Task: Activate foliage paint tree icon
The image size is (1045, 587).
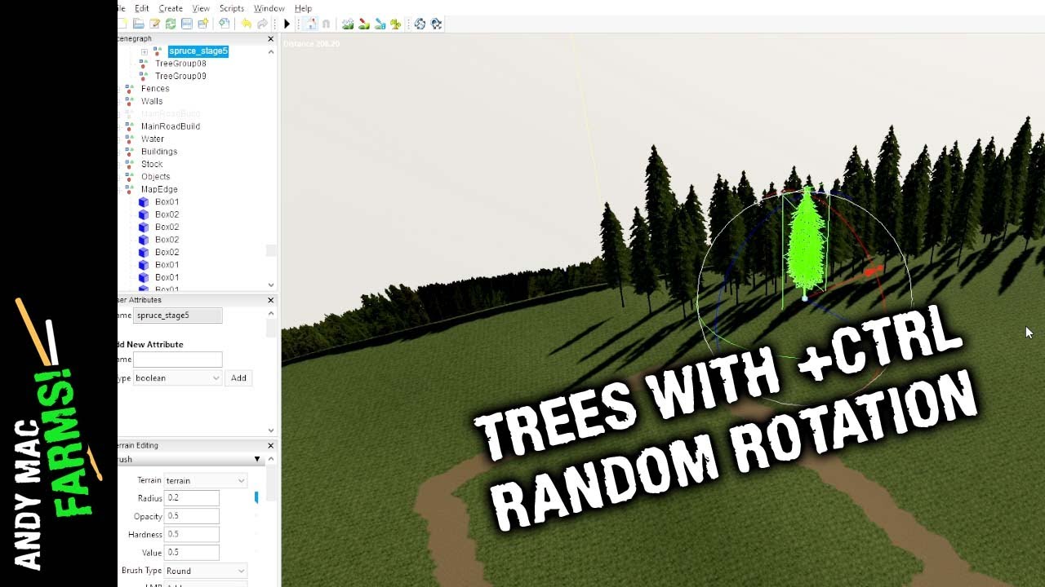Action: [x=396, y=24]
